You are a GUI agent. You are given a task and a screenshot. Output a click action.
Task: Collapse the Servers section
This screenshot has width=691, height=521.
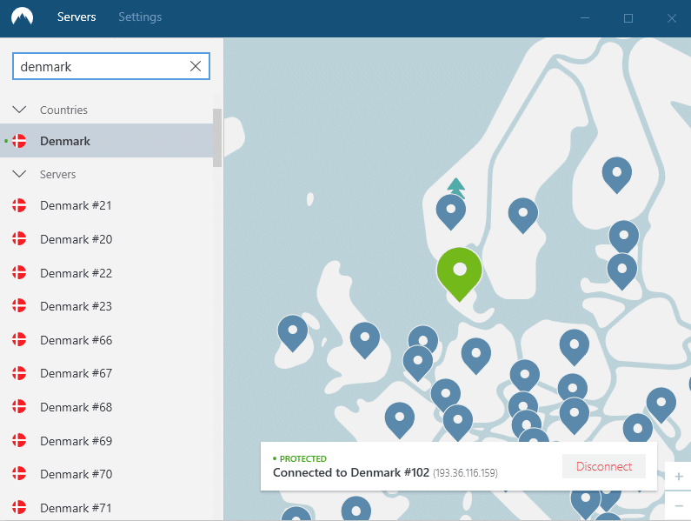pos(19,174)
